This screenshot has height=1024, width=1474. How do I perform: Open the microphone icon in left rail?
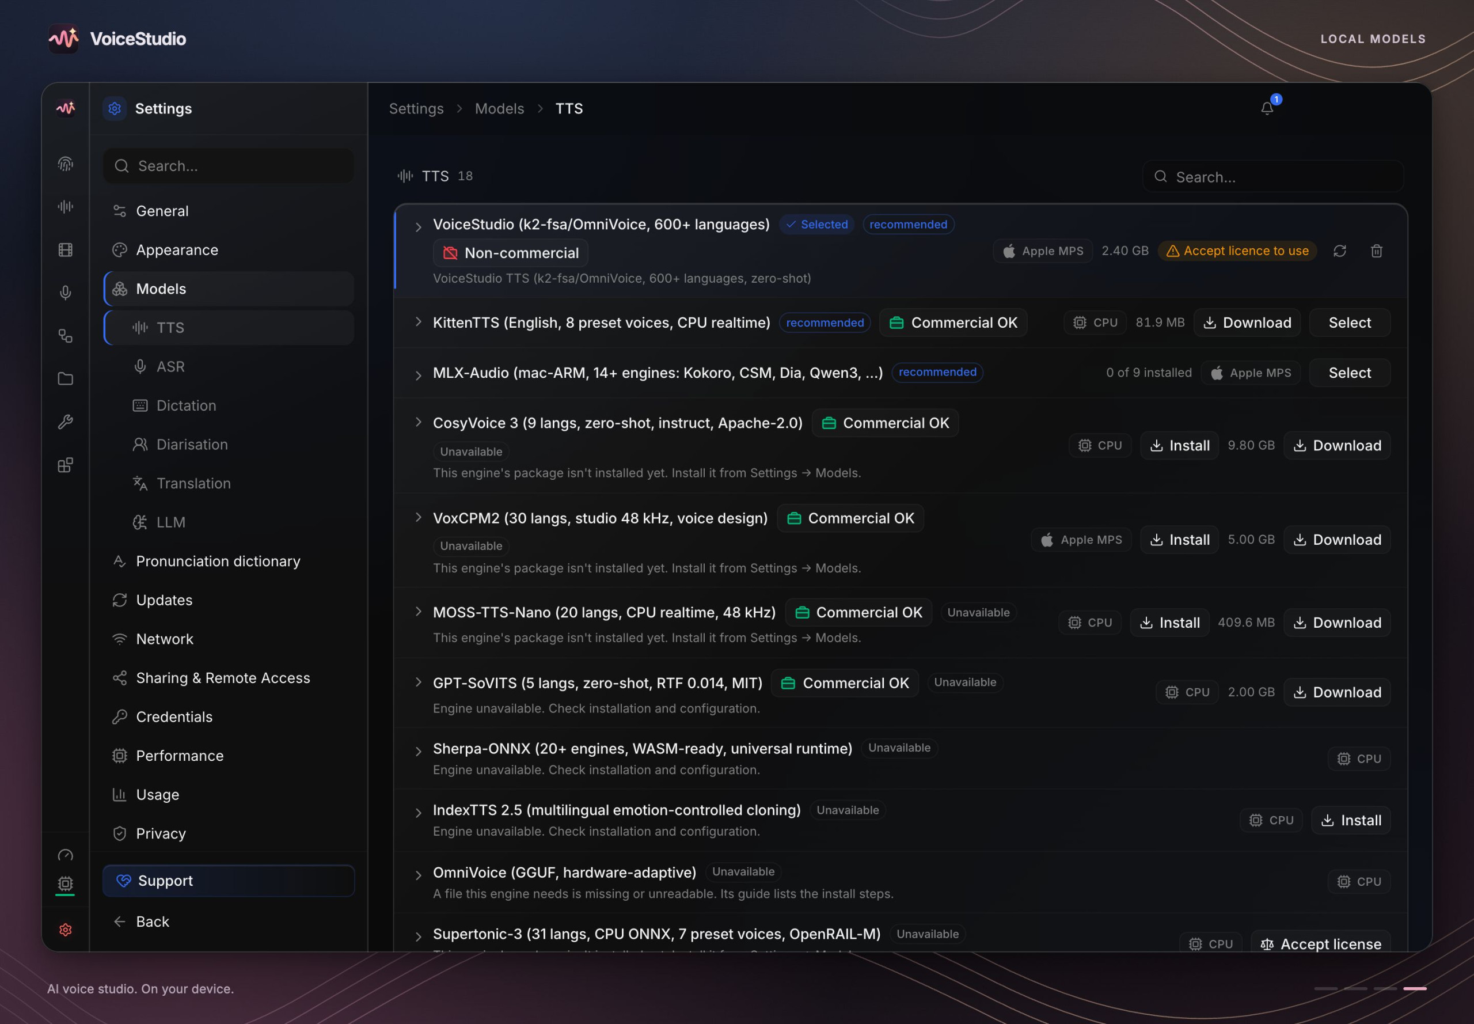(66, 293)
